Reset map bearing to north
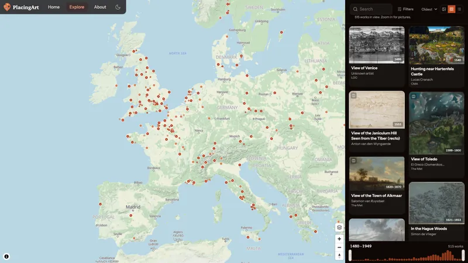Image resolution: width=468 pixels, height=263 pixels. [339, 255]
